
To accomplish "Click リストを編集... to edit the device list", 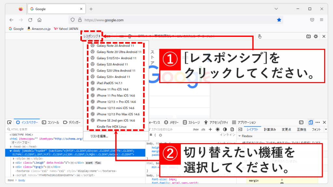I will coord(99,136).
